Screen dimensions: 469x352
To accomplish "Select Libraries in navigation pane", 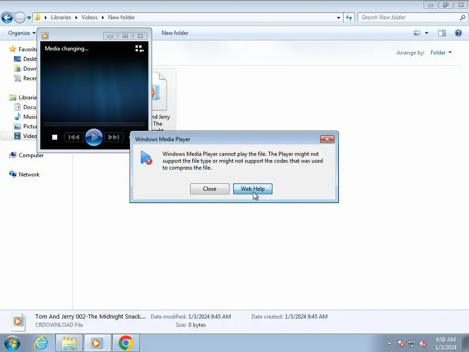I will tap(23, 98).
